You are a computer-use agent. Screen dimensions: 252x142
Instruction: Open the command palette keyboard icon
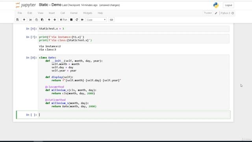tap(111, 20)
